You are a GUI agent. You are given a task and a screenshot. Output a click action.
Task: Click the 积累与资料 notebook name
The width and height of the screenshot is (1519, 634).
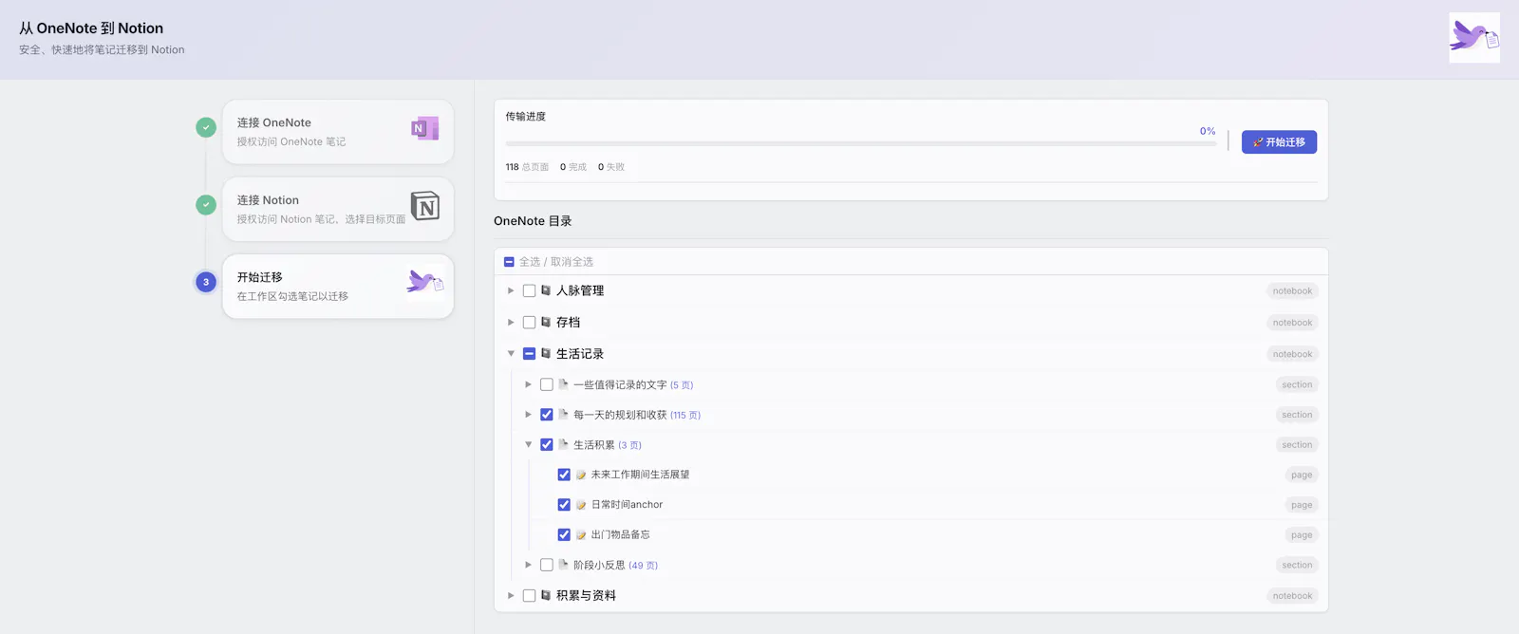click(586, 595)
